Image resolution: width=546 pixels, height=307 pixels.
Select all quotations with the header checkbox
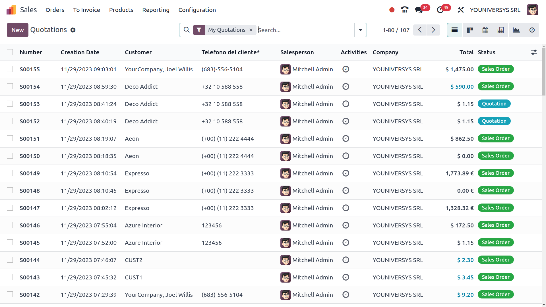tap(10, 52)
